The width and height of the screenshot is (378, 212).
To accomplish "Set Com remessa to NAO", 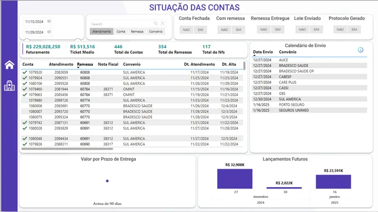I will (224, 30).
